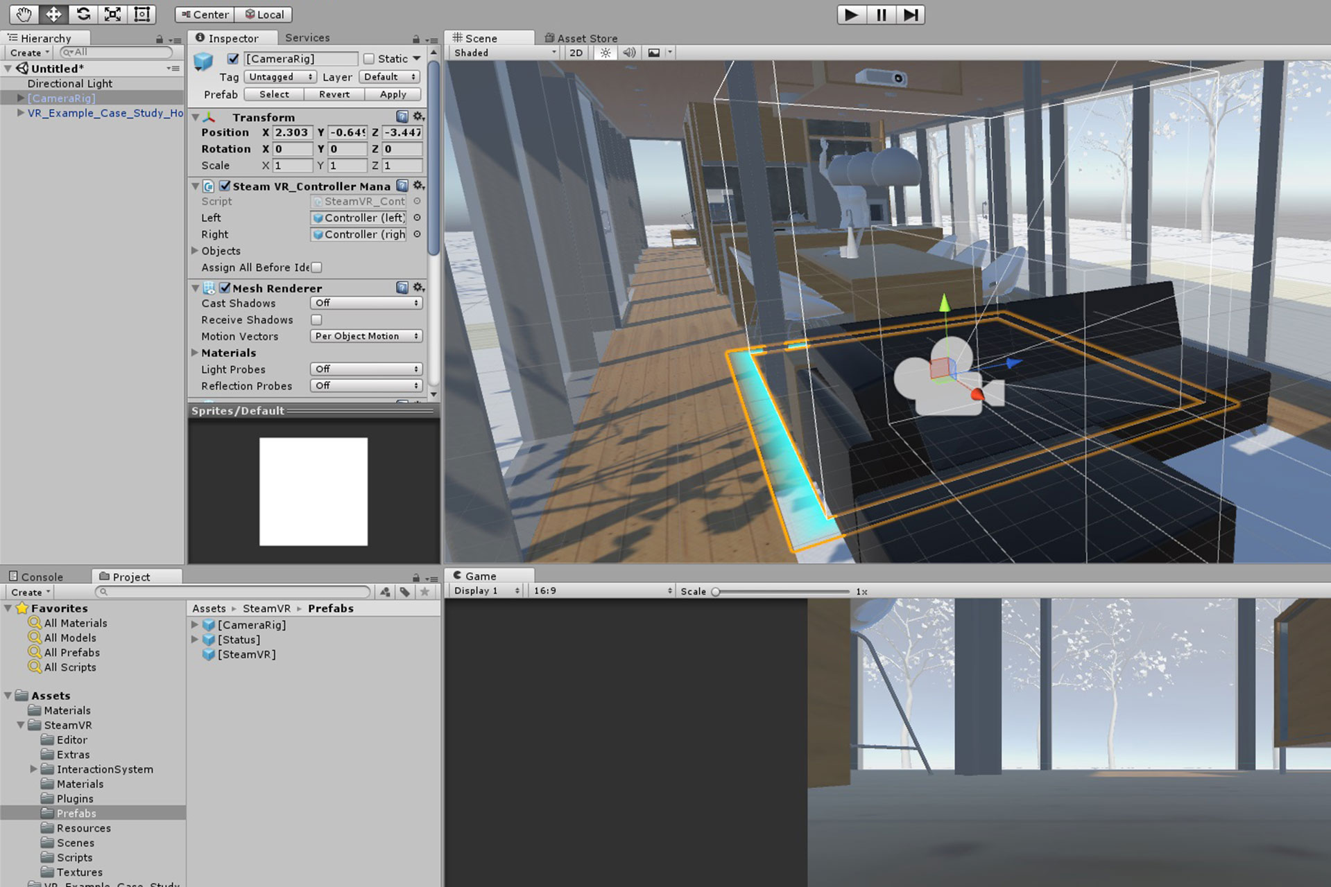Screen dimensions: 1331x887
Task: Toggle the Static checkbox
Action: pyautogui.click(x=369, y=59)
